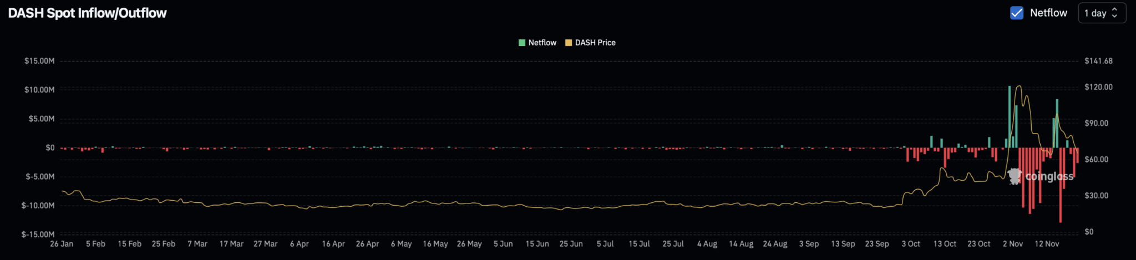
Task: Select the deepest red outflow bar
Action: [1061, 186]
